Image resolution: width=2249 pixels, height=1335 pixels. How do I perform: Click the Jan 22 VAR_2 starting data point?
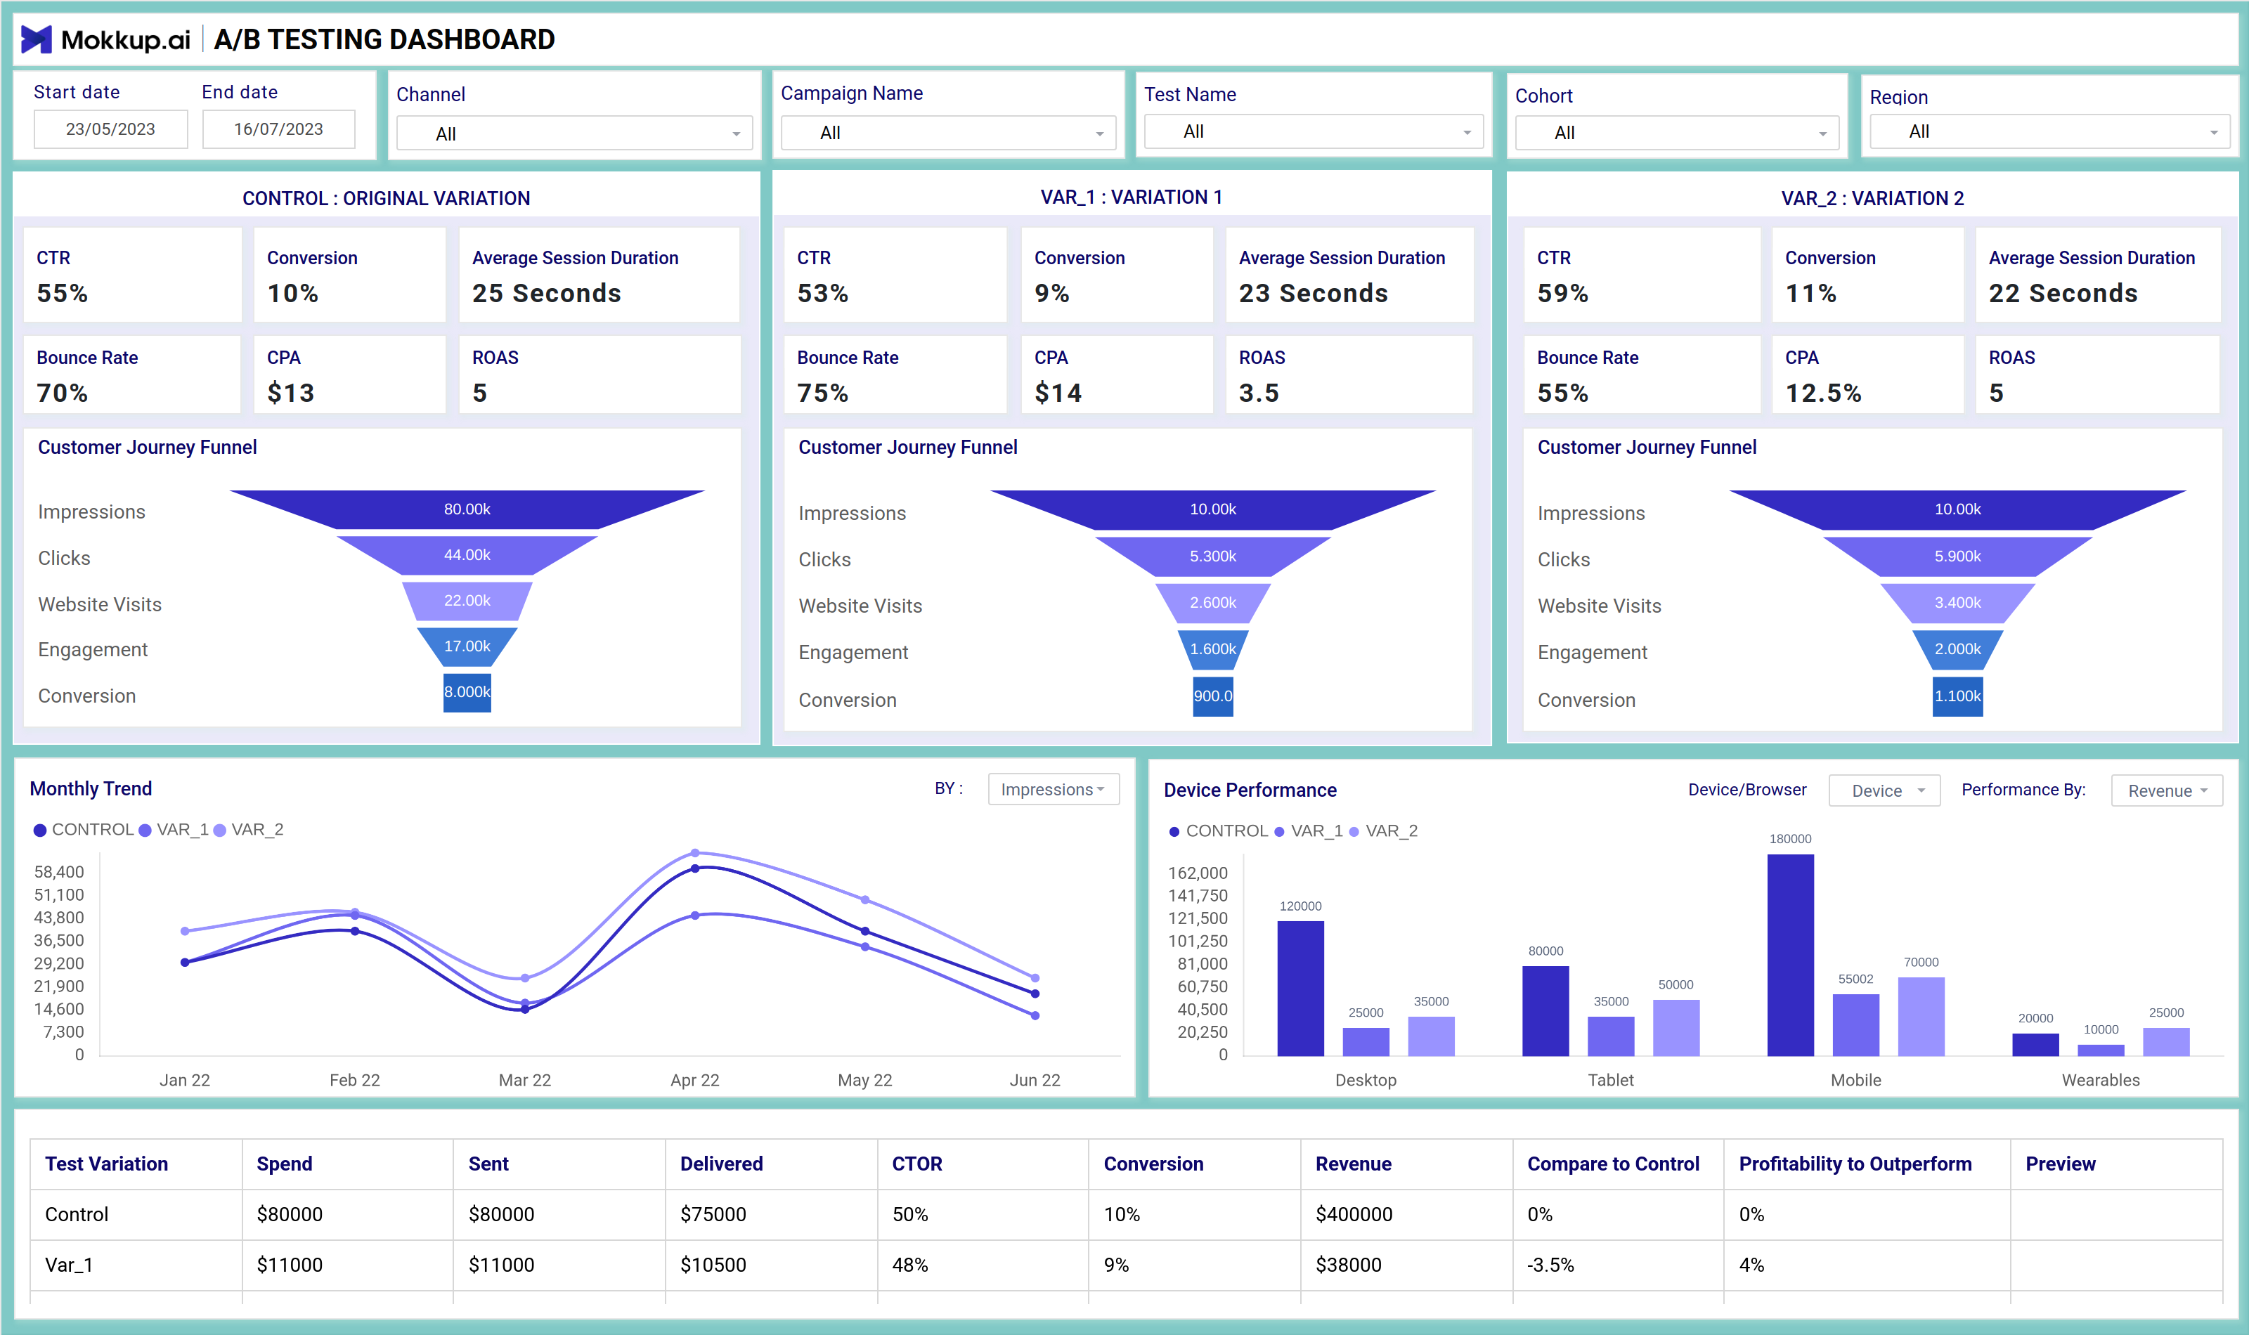[x=186, y=931]
